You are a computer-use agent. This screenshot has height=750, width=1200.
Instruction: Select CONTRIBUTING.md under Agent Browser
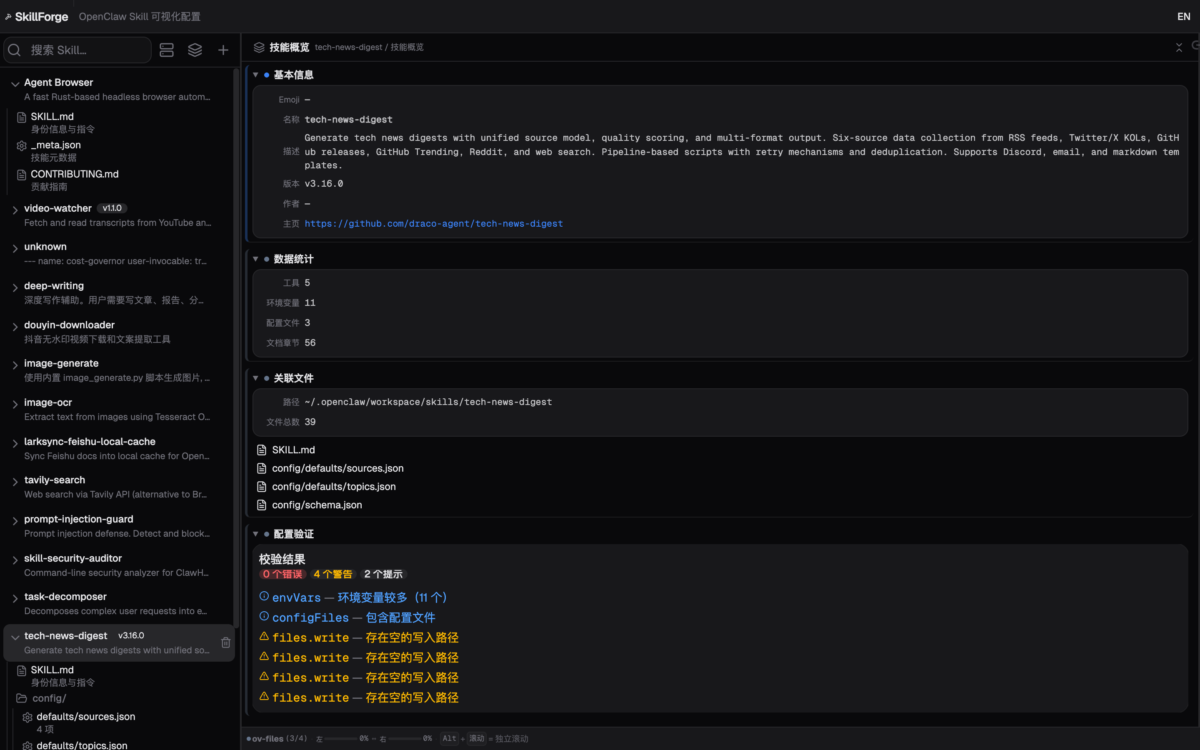75,174
